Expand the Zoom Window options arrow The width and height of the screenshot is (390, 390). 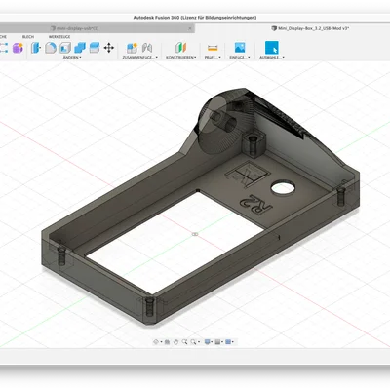click(199, 342)
